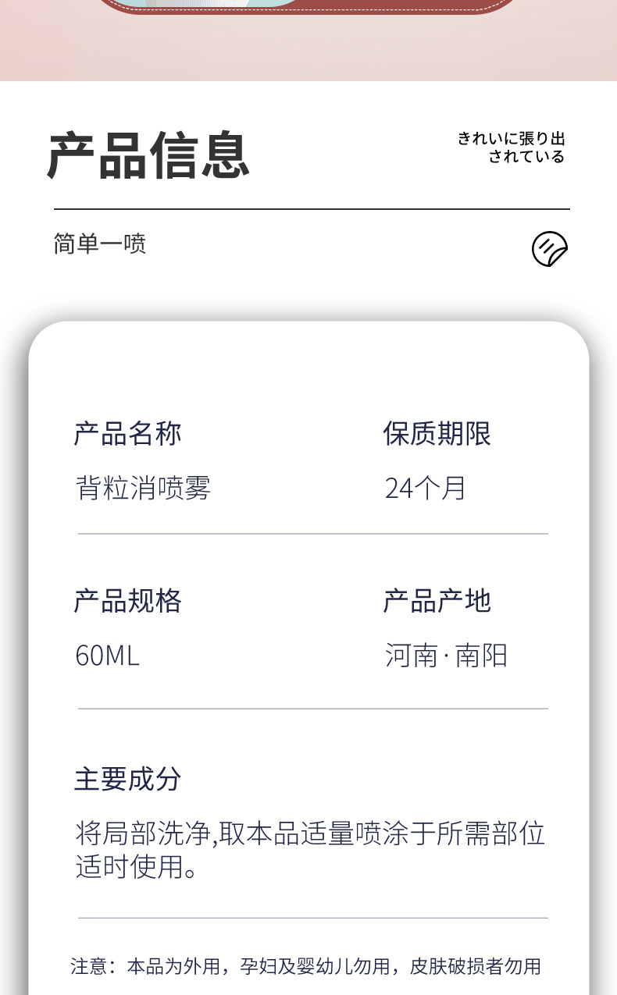The width and height of the screenshot is (617, 995).
Task: Select the 60ML specification value
Action: [x=107, y=656]
